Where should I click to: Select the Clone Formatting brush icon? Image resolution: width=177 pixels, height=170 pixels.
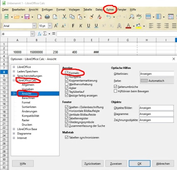click(92, 17)
